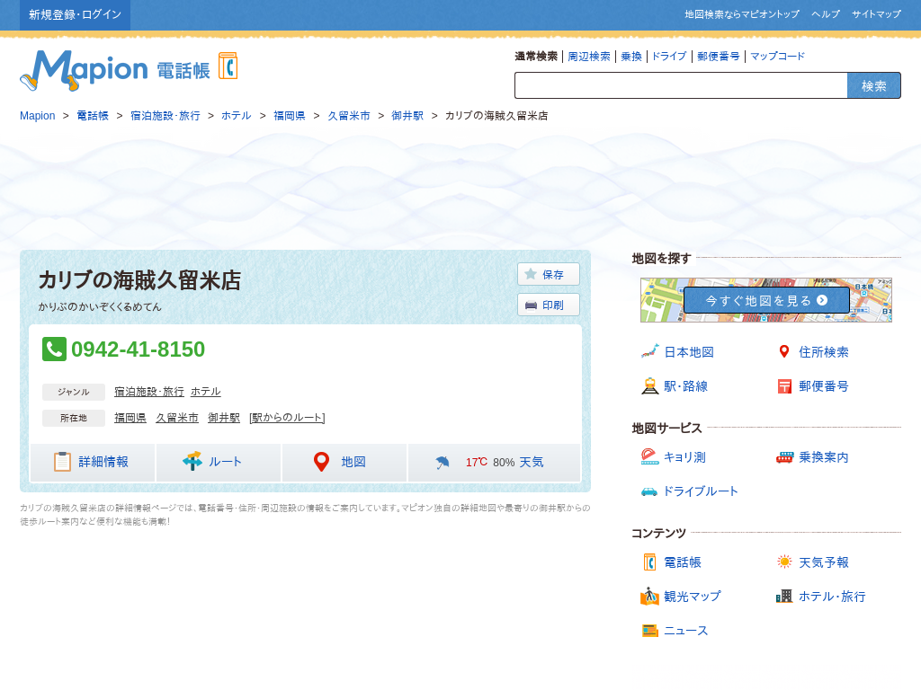The height and width of the screenshot is (690, 921).
Task: Switch to the マップコード search tab
Action: (777, 57)
